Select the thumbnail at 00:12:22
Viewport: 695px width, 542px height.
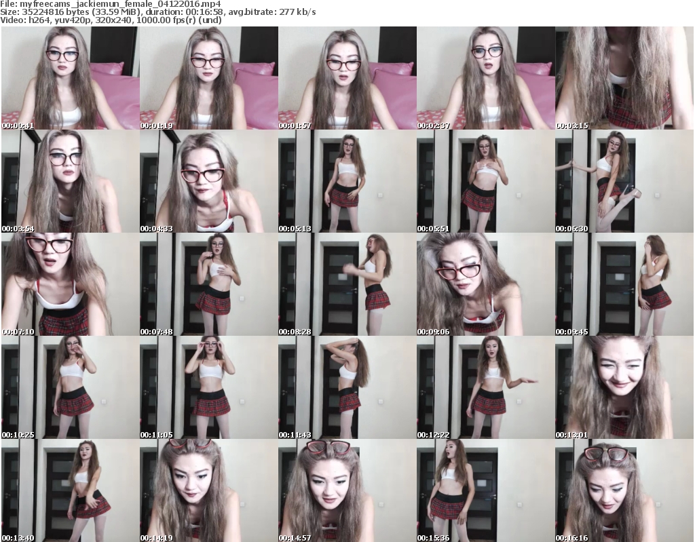point(485,387)
